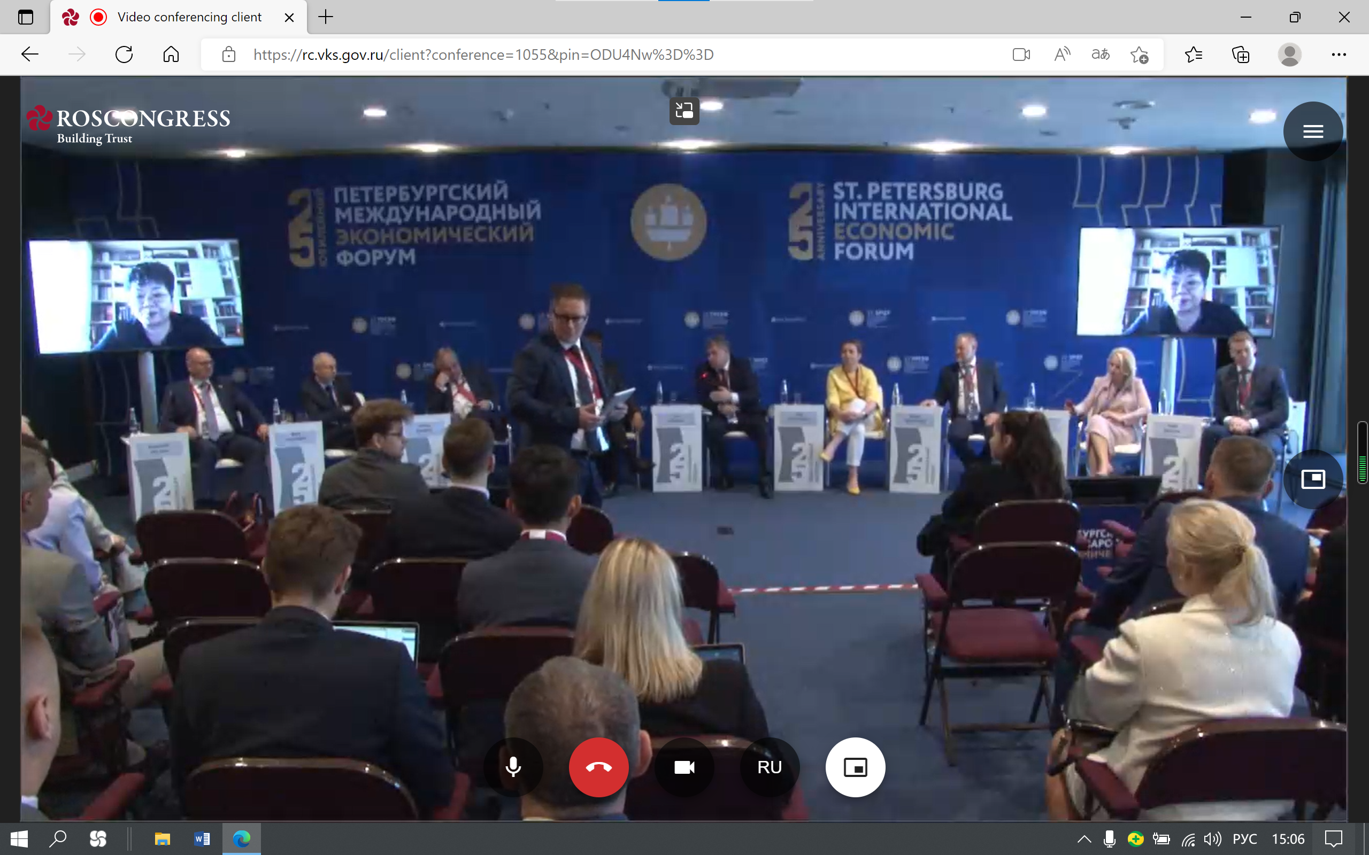Viewport: 1369px width, 855px height.
Task: Close the Video conferencing client tab
Action: click(289, 18)
